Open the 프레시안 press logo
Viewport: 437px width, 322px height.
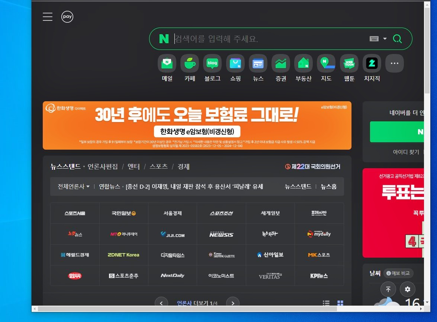(x=319, y=213)
